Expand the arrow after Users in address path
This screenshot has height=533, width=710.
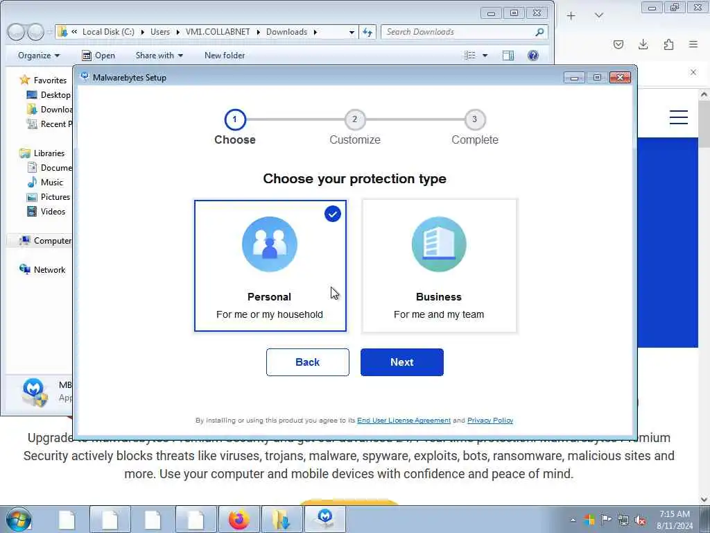178,32
